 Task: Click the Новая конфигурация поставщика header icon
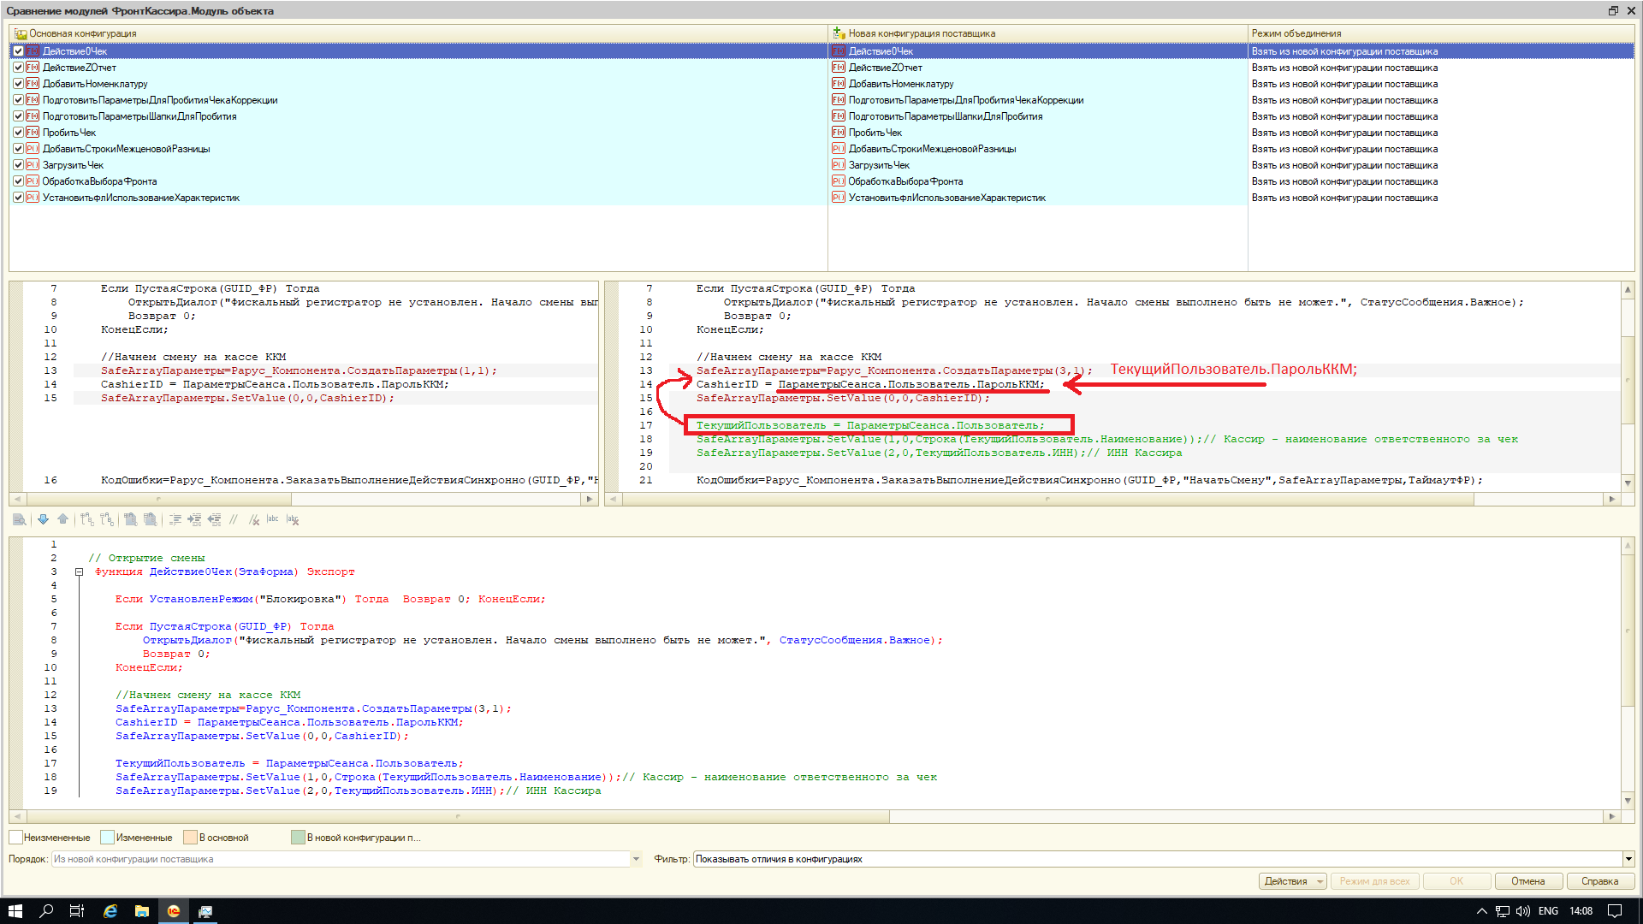pos(839,33)
